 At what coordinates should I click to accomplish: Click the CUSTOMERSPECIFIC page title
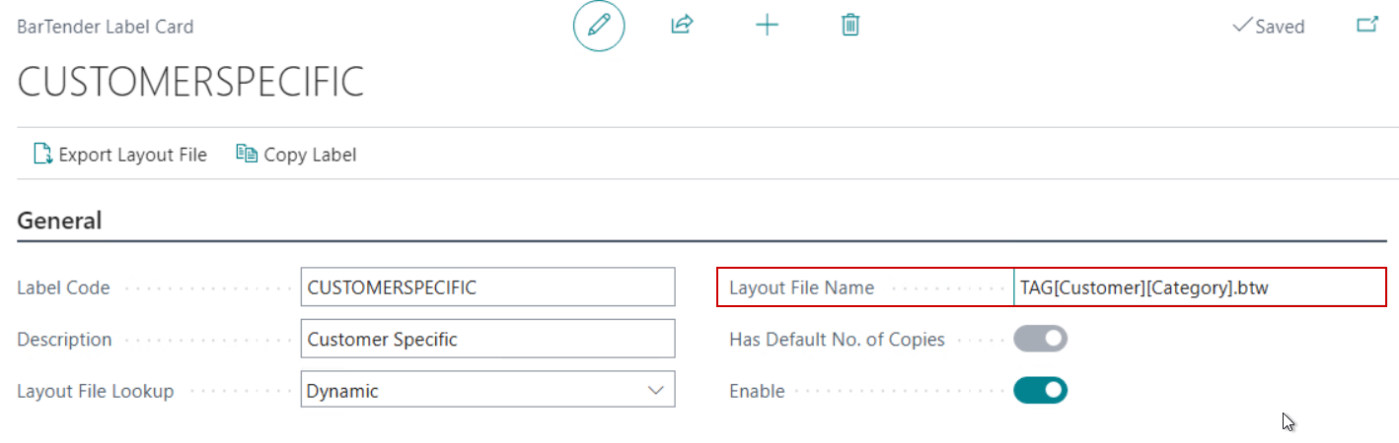pos(190,84)
